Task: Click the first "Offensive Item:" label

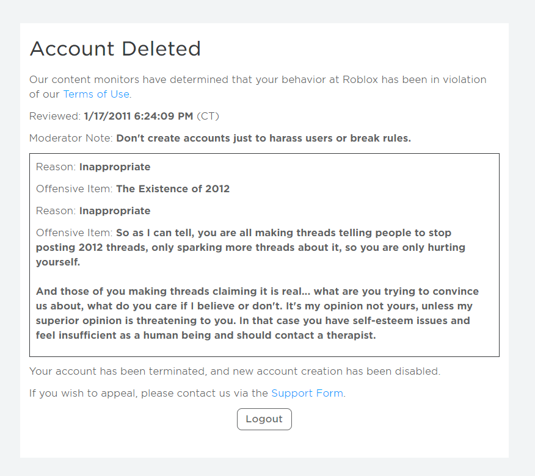Action: coord(74,189)
